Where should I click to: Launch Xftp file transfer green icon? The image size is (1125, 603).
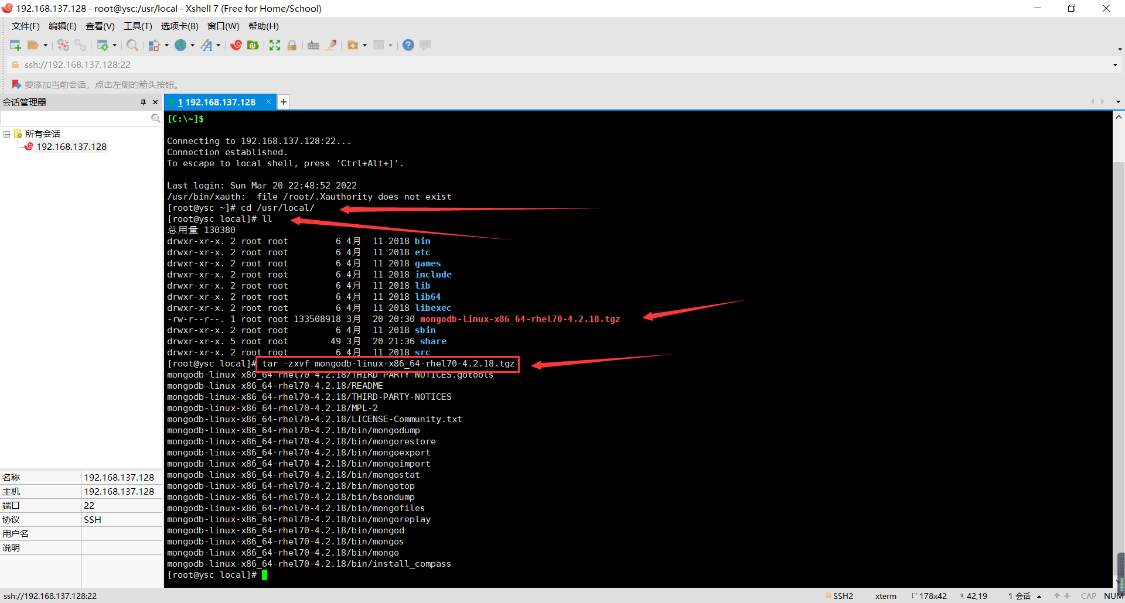253,45
